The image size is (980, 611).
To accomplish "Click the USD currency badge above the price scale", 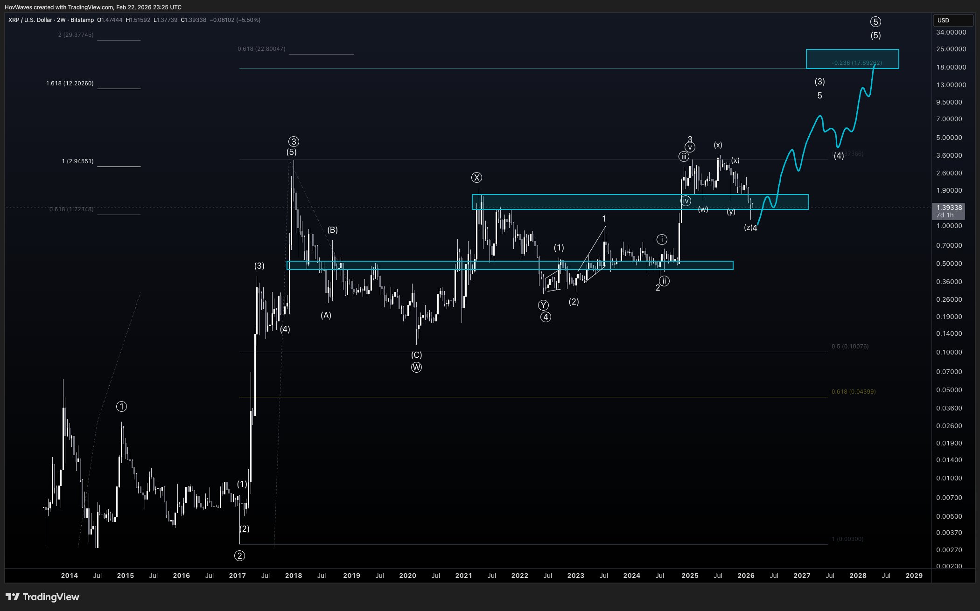I will point(953,21).
